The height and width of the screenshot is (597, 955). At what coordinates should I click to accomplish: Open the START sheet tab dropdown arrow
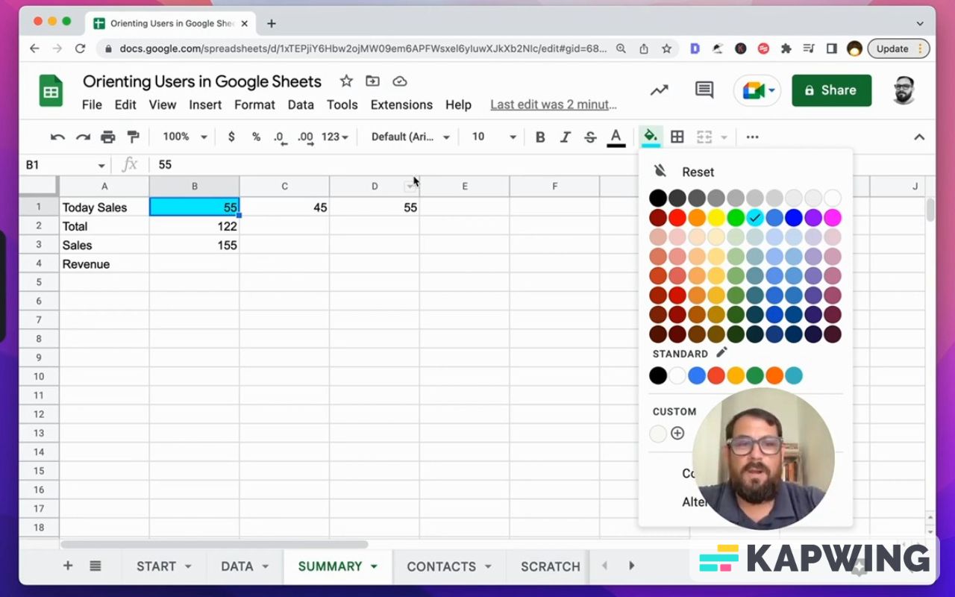click(188, 567)
